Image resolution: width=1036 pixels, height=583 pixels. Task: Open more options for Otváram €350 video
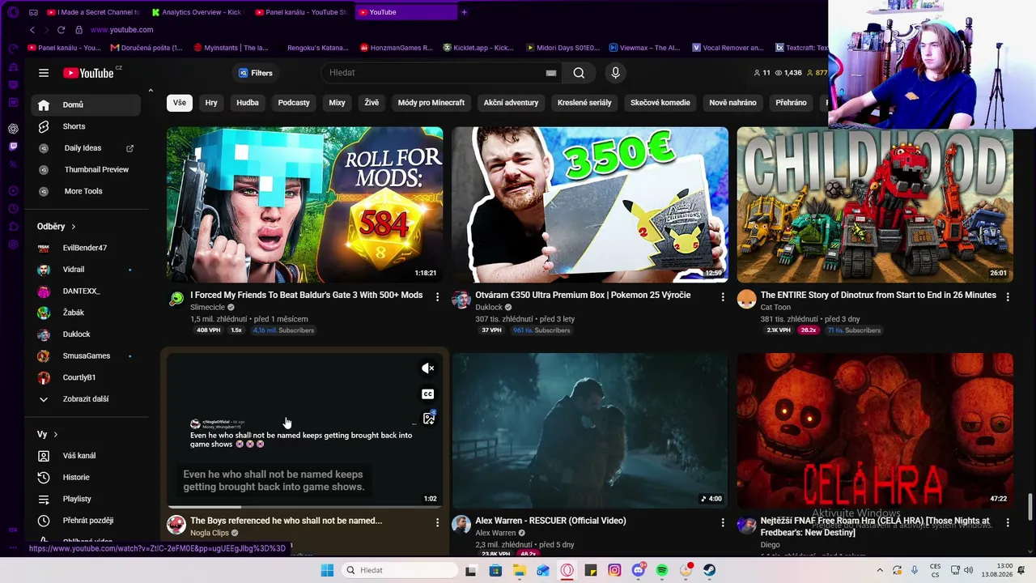point(723,297)
